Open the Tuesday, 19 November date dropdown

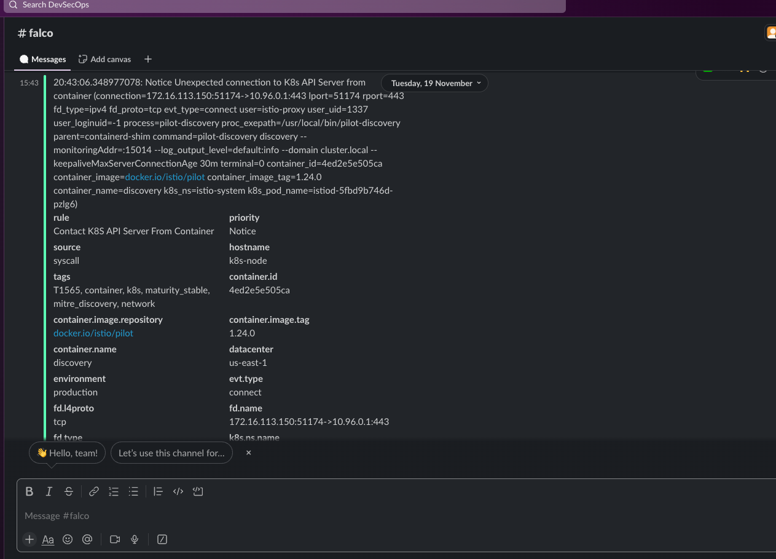(435, 83)
